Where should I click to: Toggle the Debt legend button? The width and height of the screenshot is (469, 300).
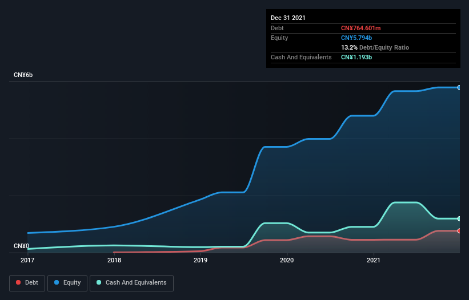(x=27, y=283)
